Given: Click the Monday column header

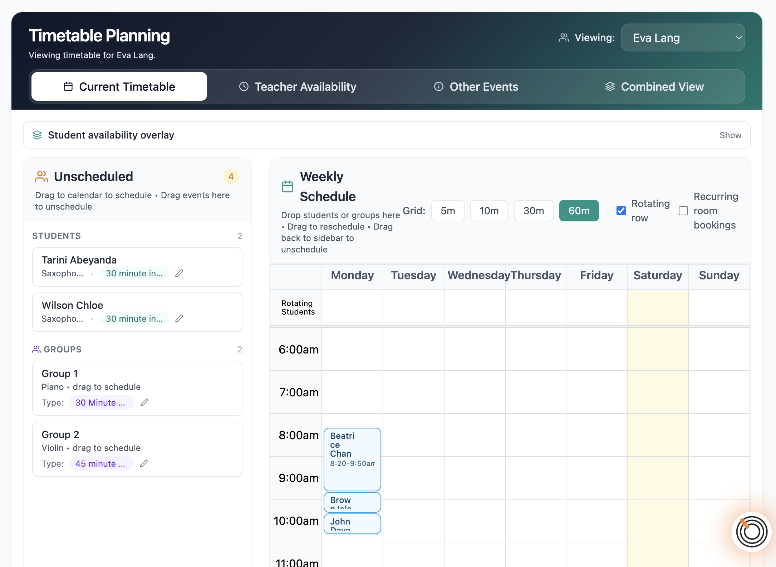Looking at the screenshot, I should coord(352,275).
